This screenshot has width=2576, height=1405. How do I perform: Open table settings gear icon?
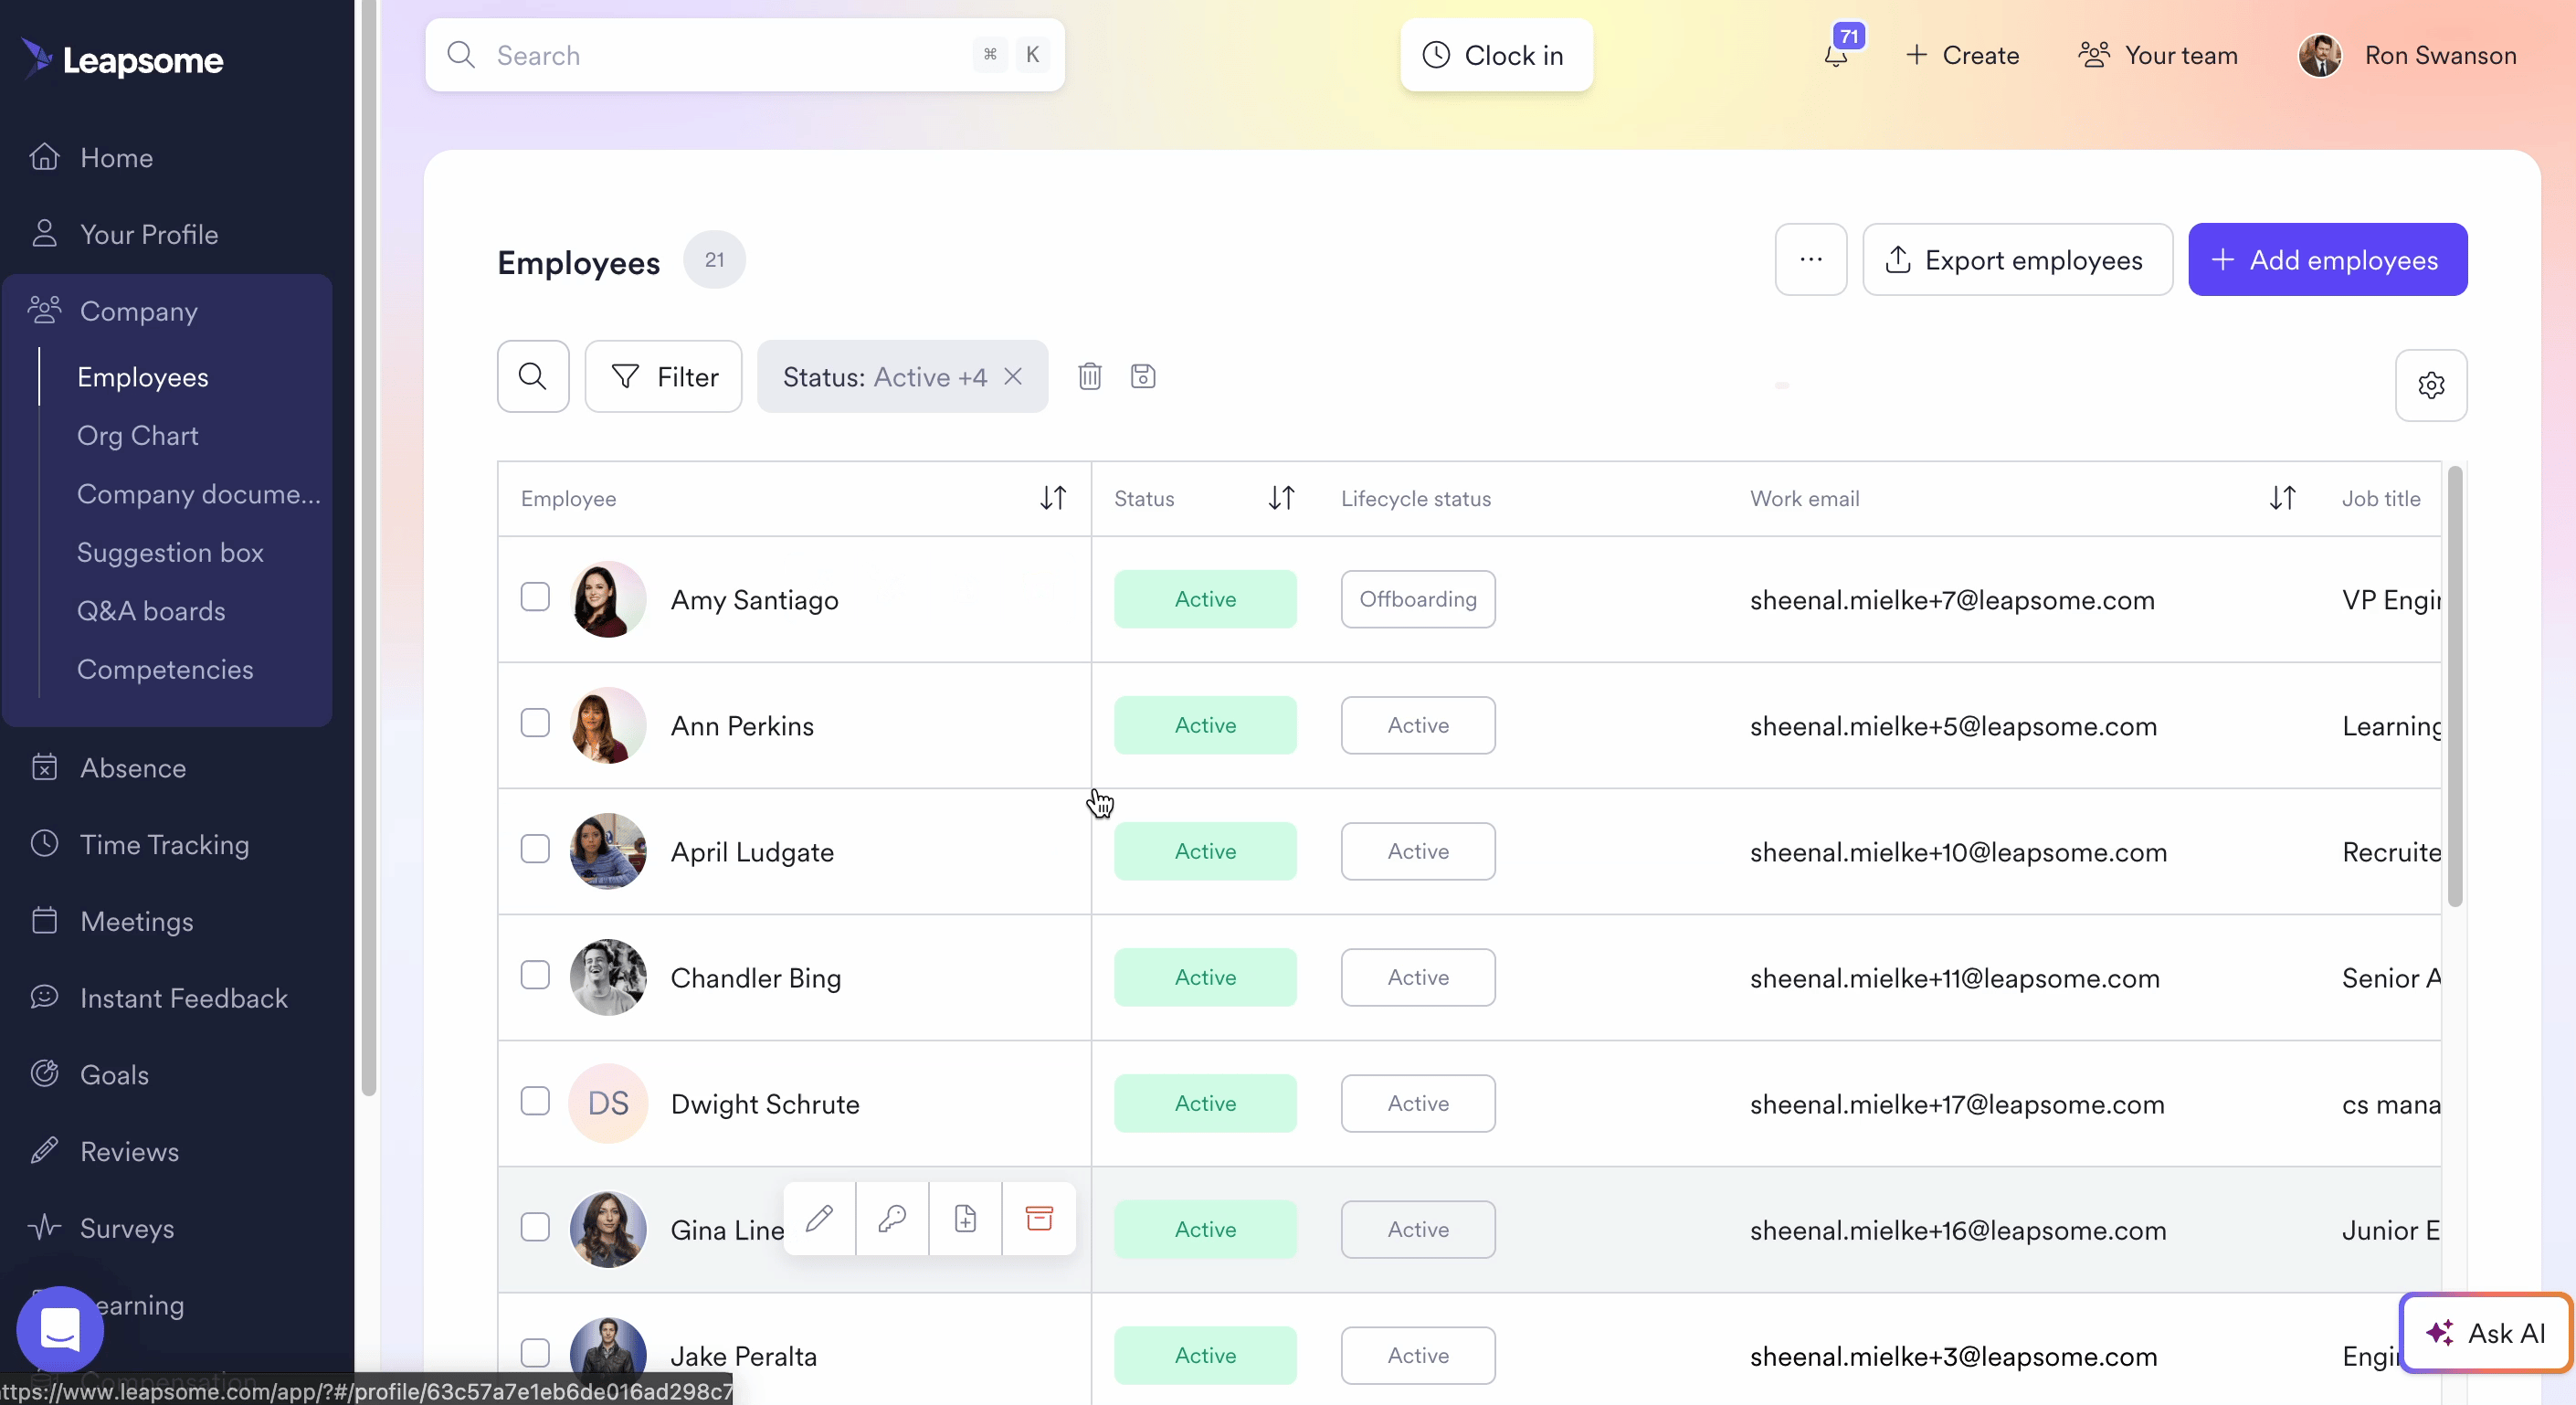pyautogui.click(x=2430, y=385)
